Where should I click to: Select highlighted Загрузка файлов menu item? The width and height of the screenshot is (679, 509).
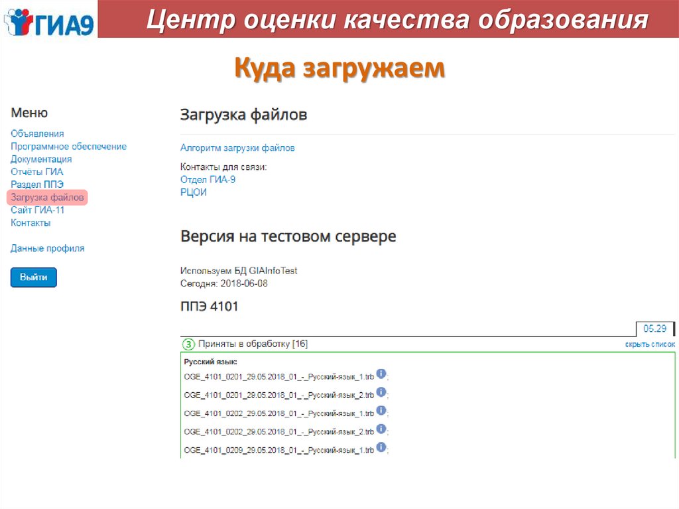pos(48,198)
